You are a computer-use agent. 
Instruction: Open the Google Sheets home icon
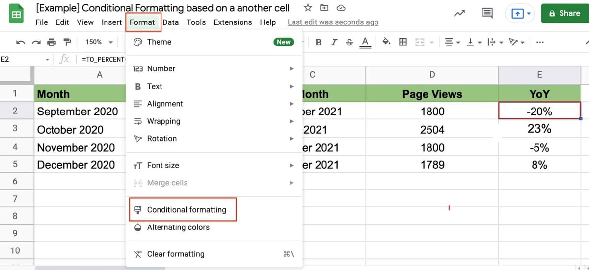(16, 14)
